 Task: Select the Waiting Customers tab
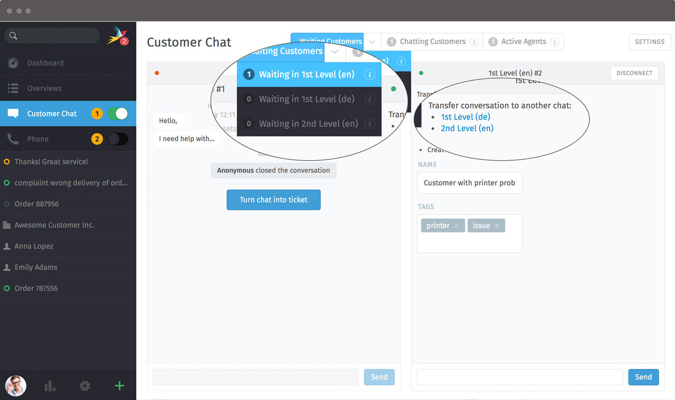[x=327, y=42]
